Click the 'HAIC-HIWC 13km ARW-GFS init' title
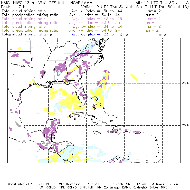Viewport: 190px width, 190px height. coord(33,3)
